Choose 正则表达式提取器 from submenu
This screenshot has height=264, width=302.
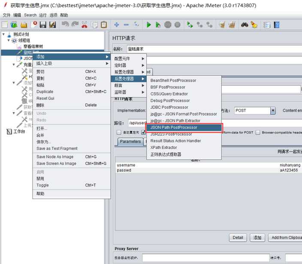pyautogui.click(x=184, y=154)
